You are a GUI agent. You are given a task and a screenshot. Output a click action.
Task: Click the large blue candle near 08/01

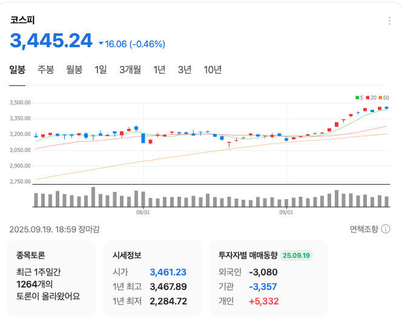point(143,138)
